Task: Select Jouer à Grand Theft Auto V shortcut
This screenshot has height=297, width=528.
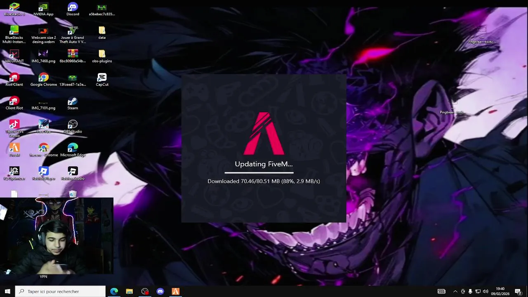Action: (x=73, y=35)
